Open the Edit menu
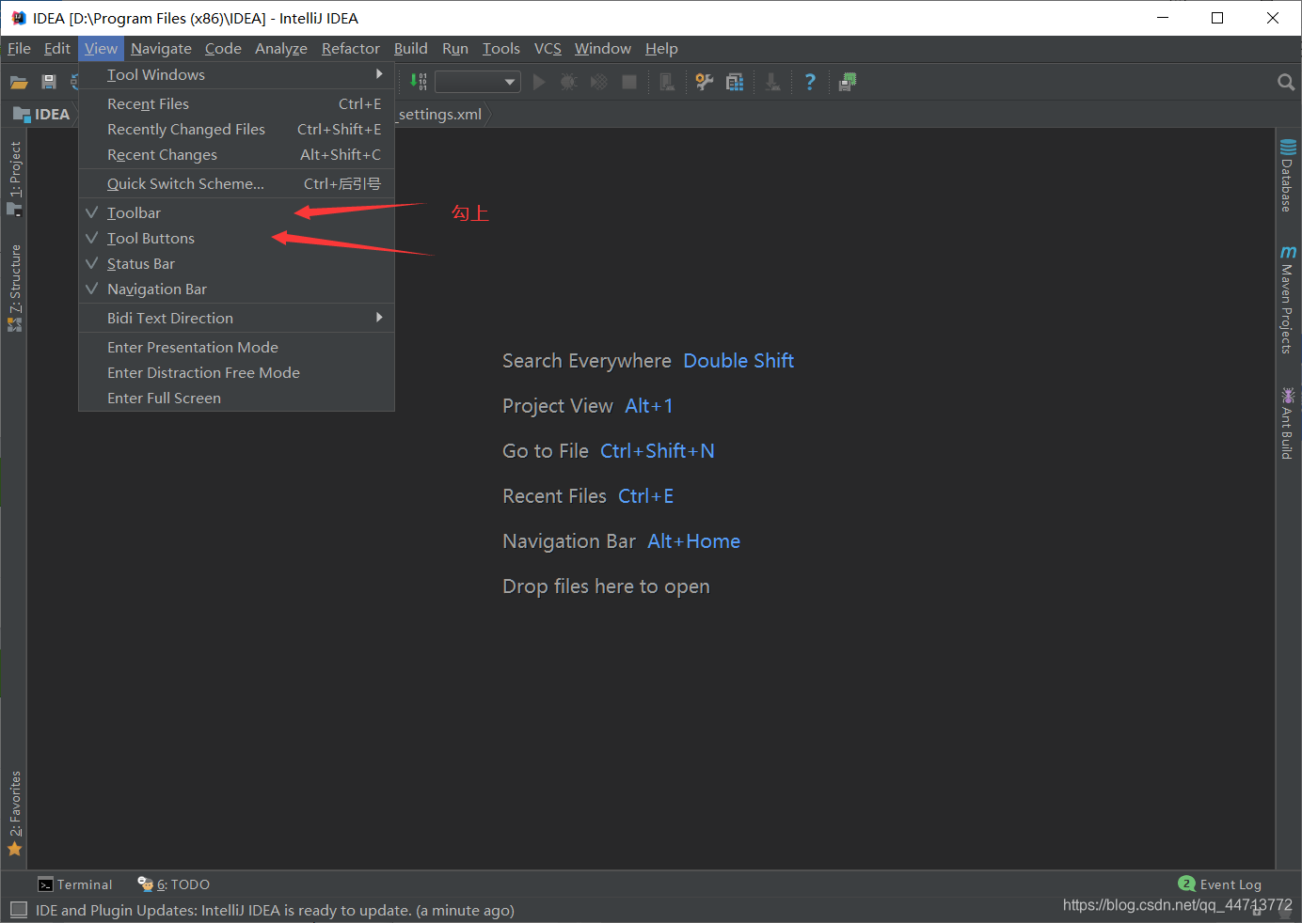The image size is (1302, 923). click(x=57, y=49)
